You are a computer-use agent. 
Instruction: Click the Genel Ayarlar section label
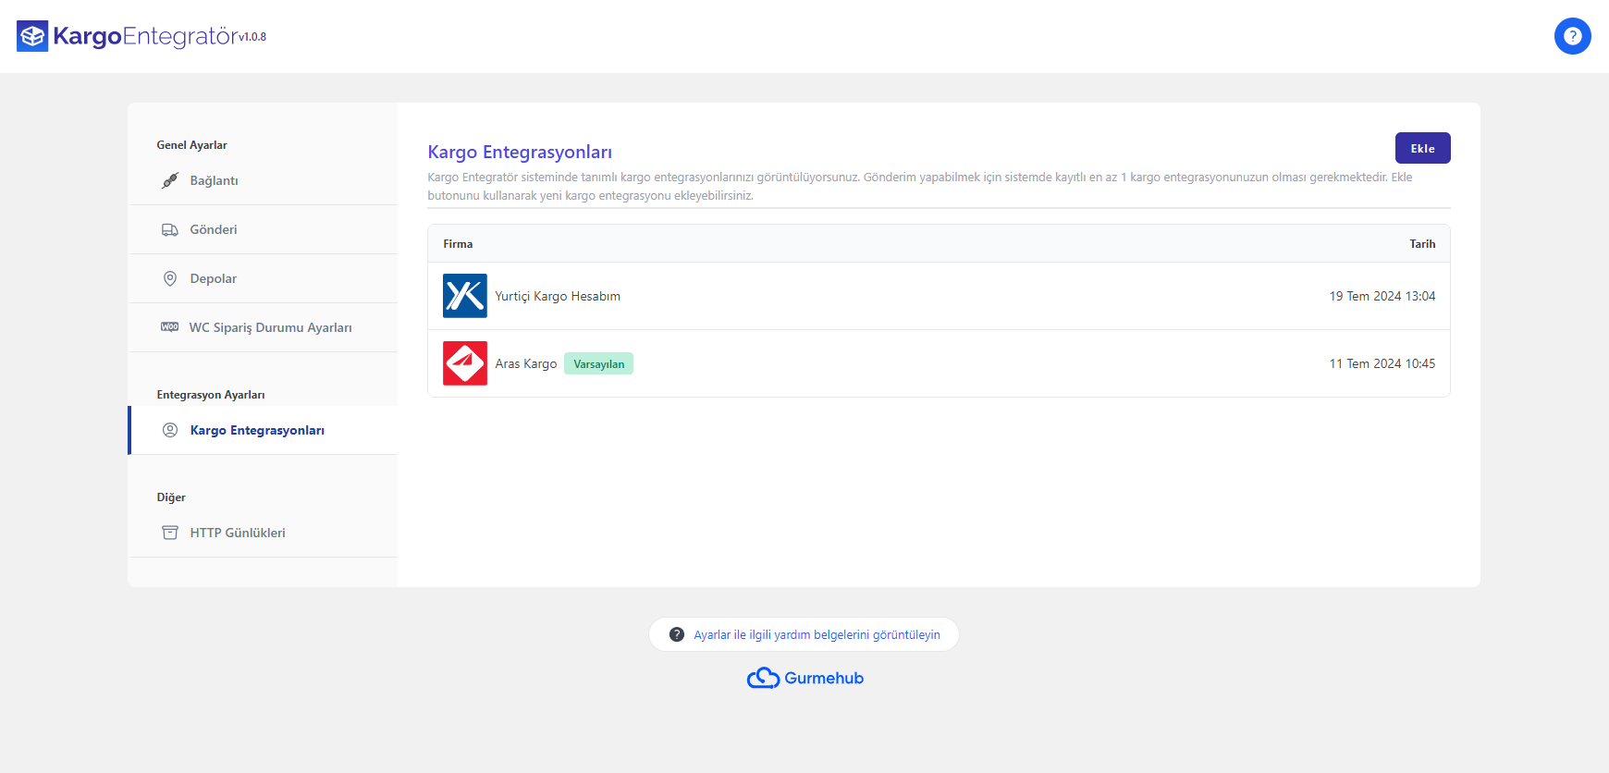191,145
